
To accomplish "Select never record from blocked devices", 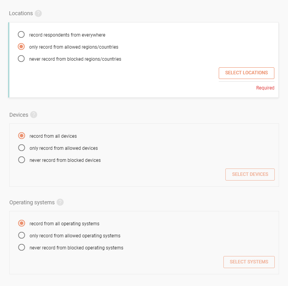I will [x=21, y=160].
